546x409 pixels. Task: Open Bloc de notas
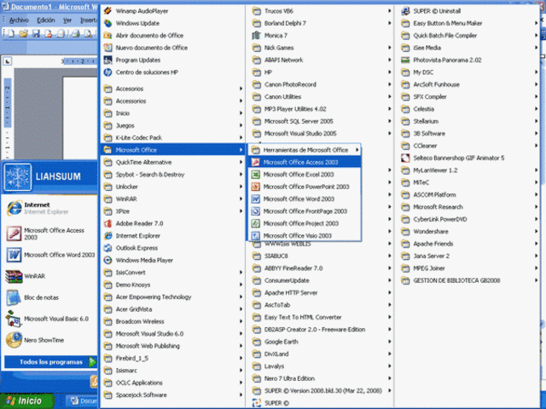tap(49, 297)
